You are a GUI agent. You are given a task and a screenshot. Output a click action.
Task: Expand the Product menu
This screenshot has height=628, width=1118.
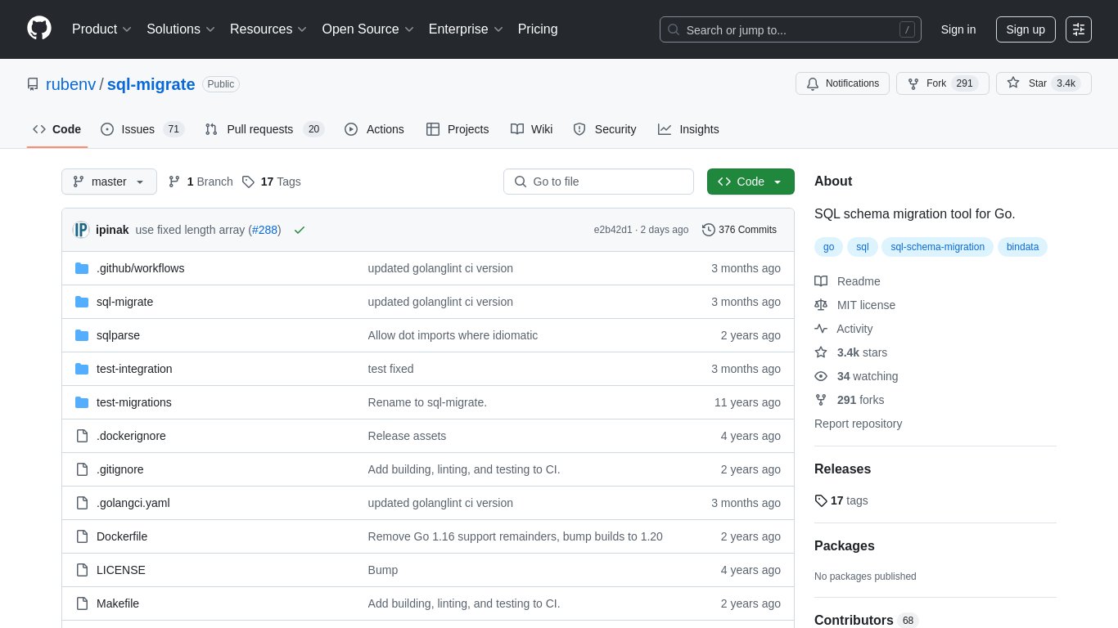(101, 29)
